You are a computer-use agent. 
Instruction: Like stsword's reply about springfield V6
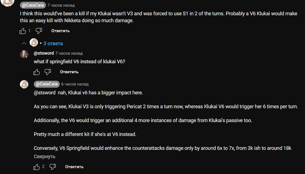[x=37, y=72]
